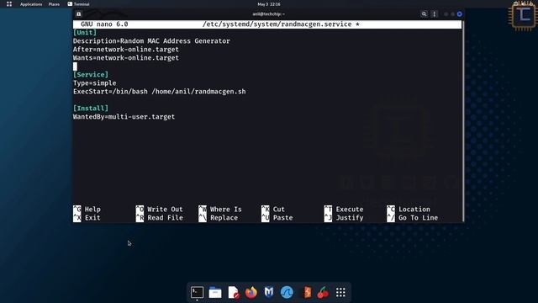Image resolution: width=538 pixels, height=303 pixels.
Task: Open the Activities grid icon in top bar
Action: point(9,4)
